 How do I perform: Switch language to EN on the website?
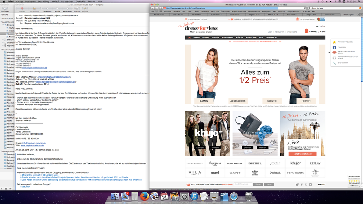click(x=321, y=26)
